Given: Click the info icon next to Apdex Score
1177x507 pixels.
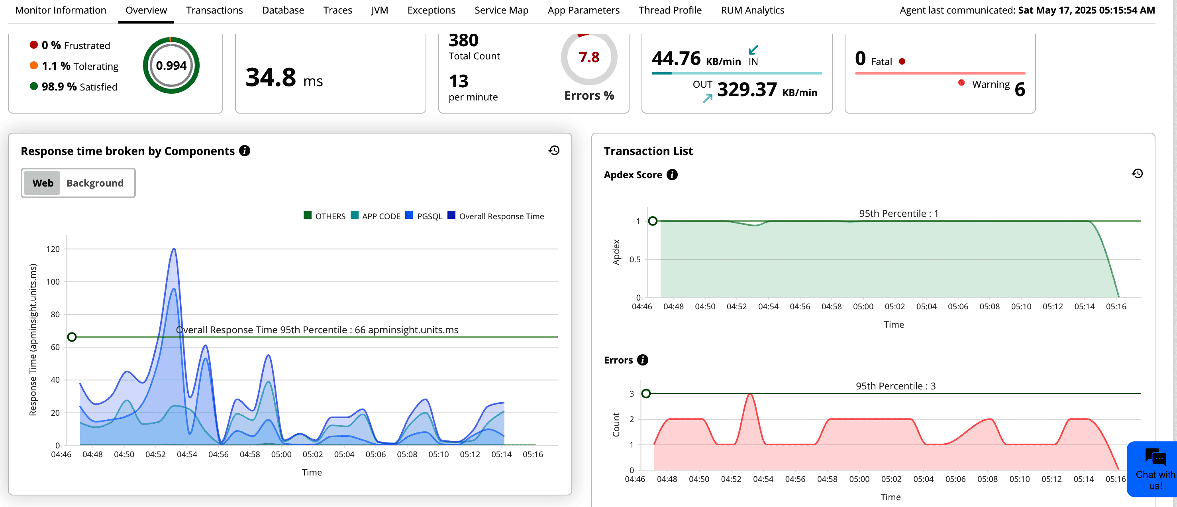Looking at the screenshot, I should coord(672,175).
